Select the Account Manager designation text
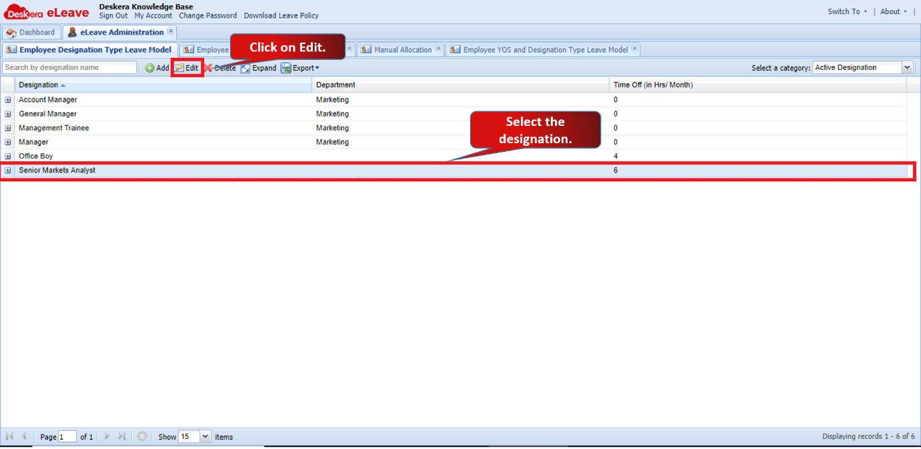This screenshot has height=449, width=921. coord(48,100)
